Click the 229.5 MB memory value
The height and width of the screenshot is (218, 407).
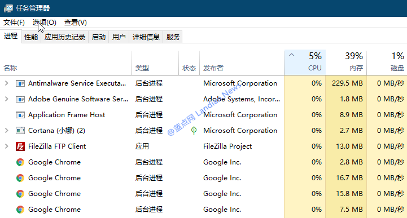(x=347, y=83)
